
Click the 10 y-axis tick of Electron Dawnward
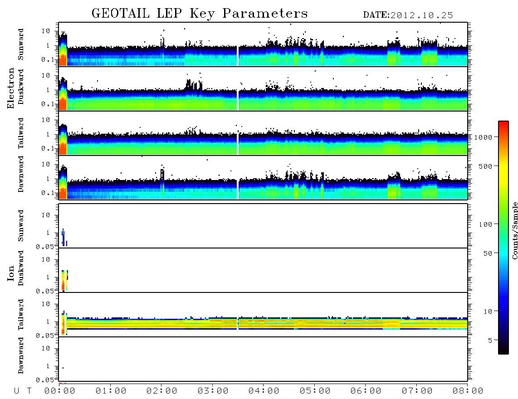click(46, 165)
